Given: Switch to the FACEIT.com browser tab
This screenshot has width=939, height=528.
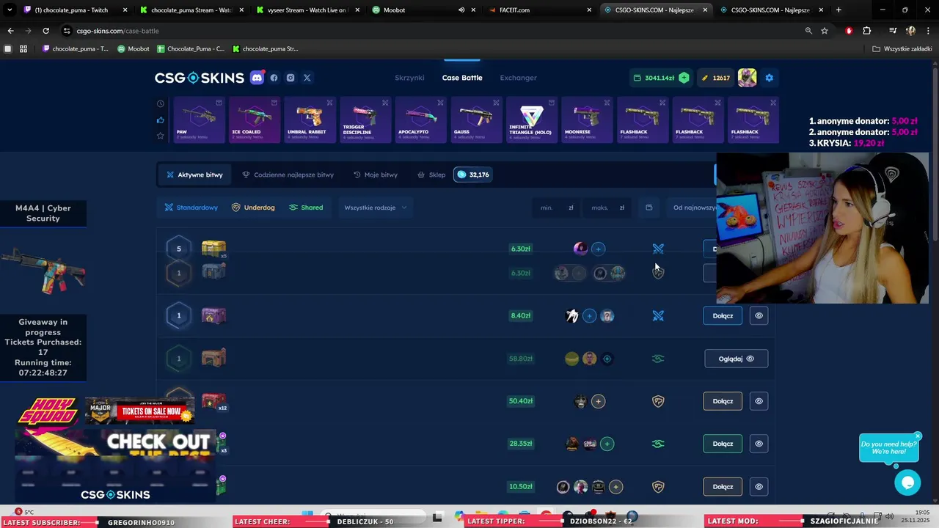Looking at the screenshot, I should (539, 10).
